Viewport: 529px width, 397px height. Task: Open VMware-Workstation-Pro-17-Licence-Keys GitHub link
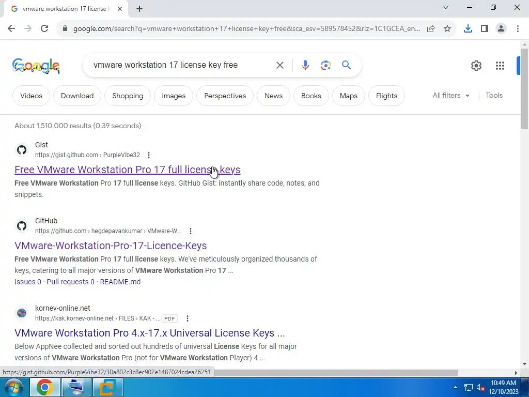click(x=111, y=246)
